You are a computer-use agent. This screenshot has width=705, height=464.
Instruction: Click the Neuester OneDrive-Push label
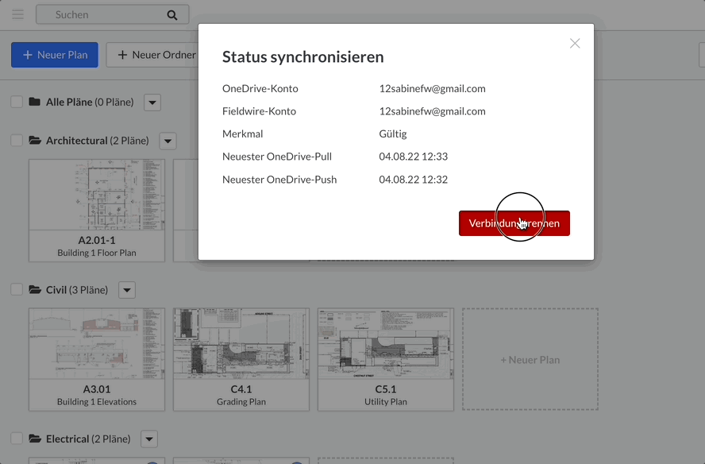[279, 179]
